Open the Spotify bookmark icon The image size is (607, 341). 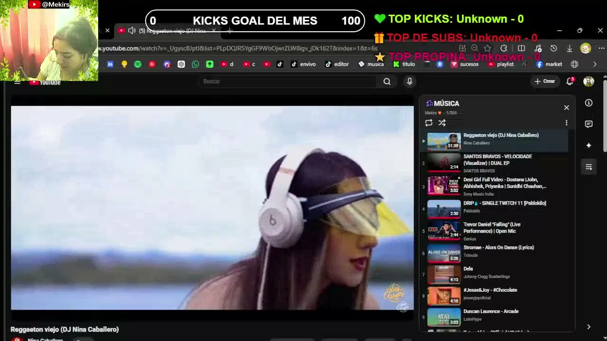pos(138,64)
